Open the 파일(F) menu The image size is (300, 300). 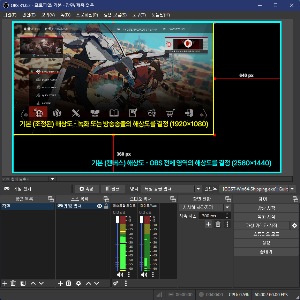[10, 15]
